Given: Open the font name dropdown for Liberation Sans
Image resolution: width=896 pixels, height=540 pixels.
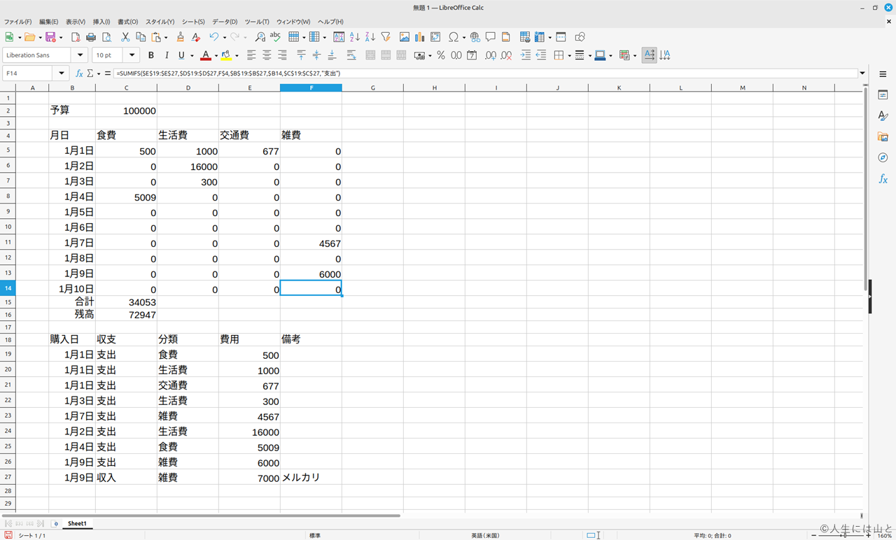Looking at the screenshot, I should click(x=80, y=55).
